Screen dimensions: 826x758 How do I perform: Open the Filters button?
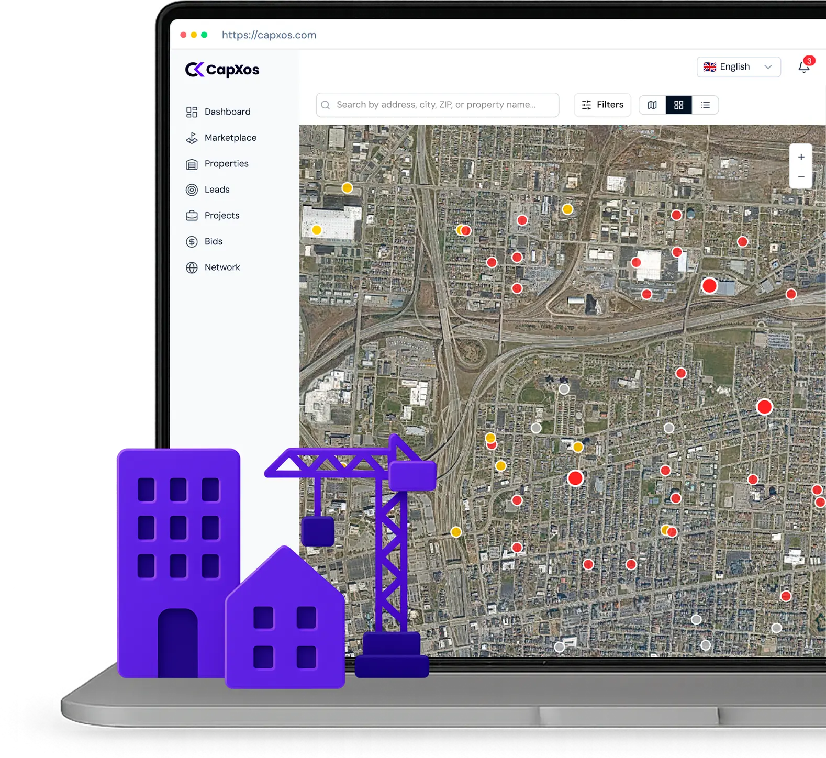click(602, 105)
